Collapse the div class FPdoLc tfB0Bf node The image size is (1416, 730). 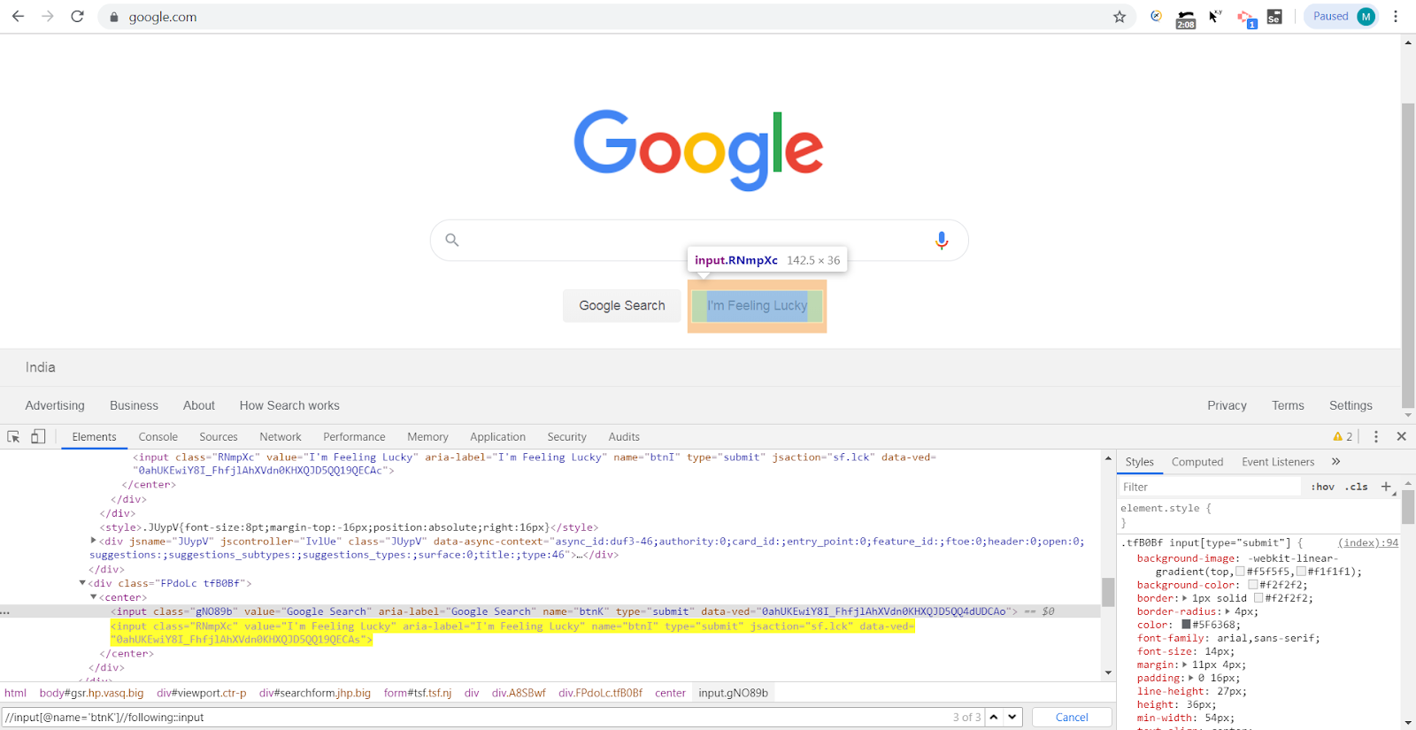click(x=82, y=583)
